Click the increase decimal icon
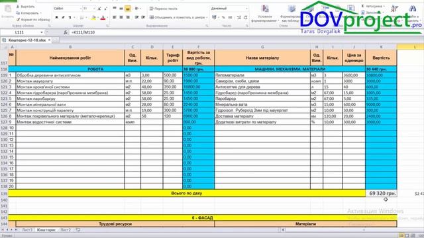Screen dimensions: 424x238 tap(238, 17)
